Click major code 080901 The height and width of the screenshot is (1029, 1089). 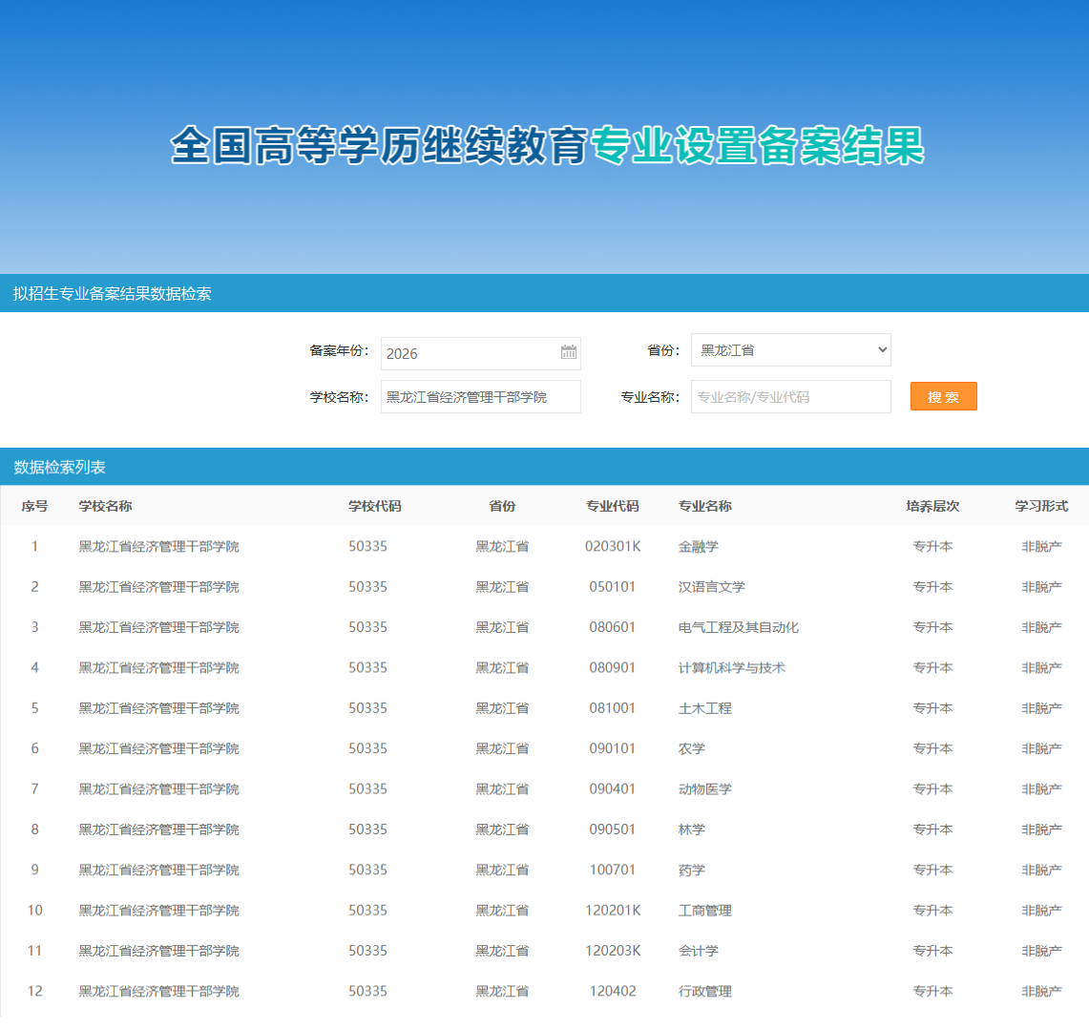613,667
